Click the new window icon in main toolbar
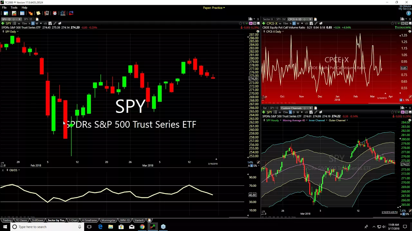Image resolution: width=412 pixels, height=231 pixels. (6, 13)
